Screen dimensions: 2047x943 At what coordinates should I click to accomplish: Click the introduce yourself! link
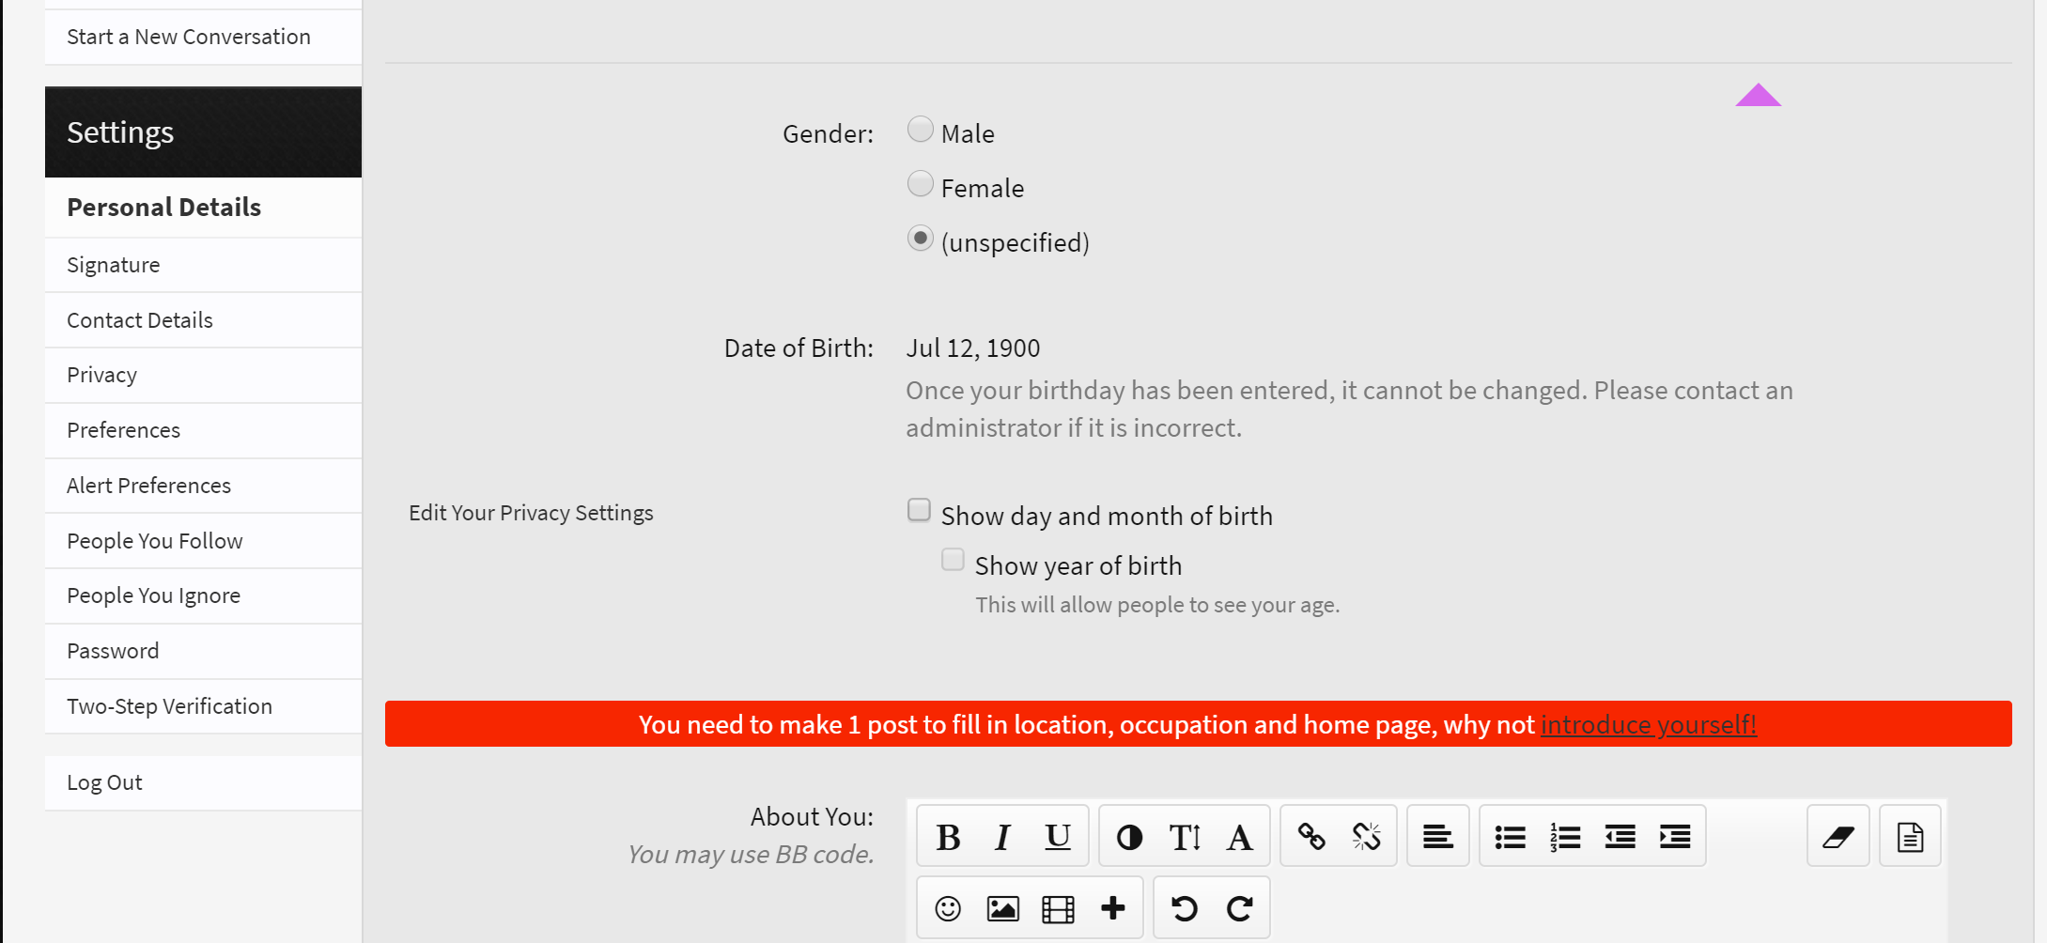1649,724
